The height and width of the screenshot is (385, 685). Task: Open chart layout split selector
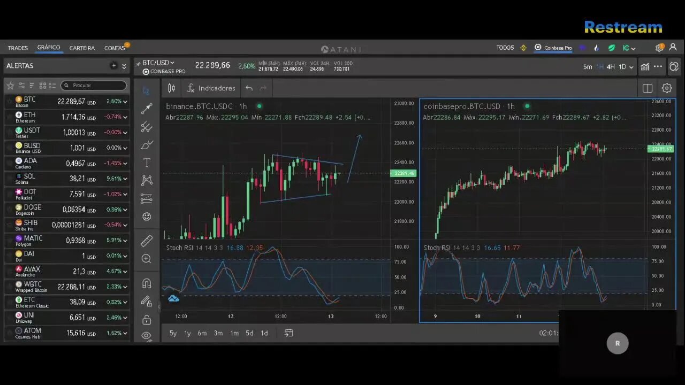pos(648,88)
